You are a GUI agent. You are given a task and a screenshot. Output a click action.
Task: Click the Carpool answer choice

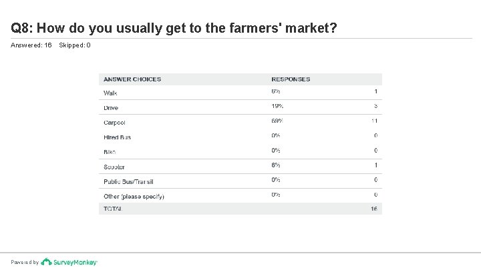(114, 122)
